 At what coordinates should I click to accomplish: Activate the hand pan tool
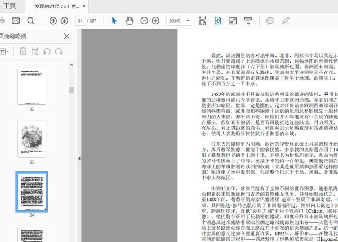129,21
